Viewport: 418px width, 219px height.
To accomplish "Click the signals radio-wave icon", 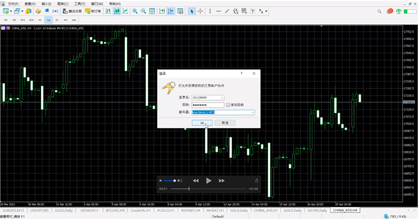I will click(55, 11).
